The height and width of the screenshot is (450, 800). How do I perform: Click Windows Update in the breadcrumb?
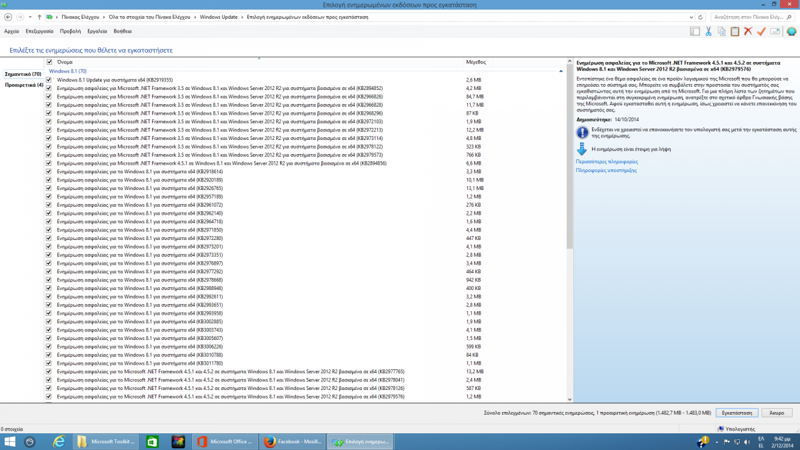219,16
